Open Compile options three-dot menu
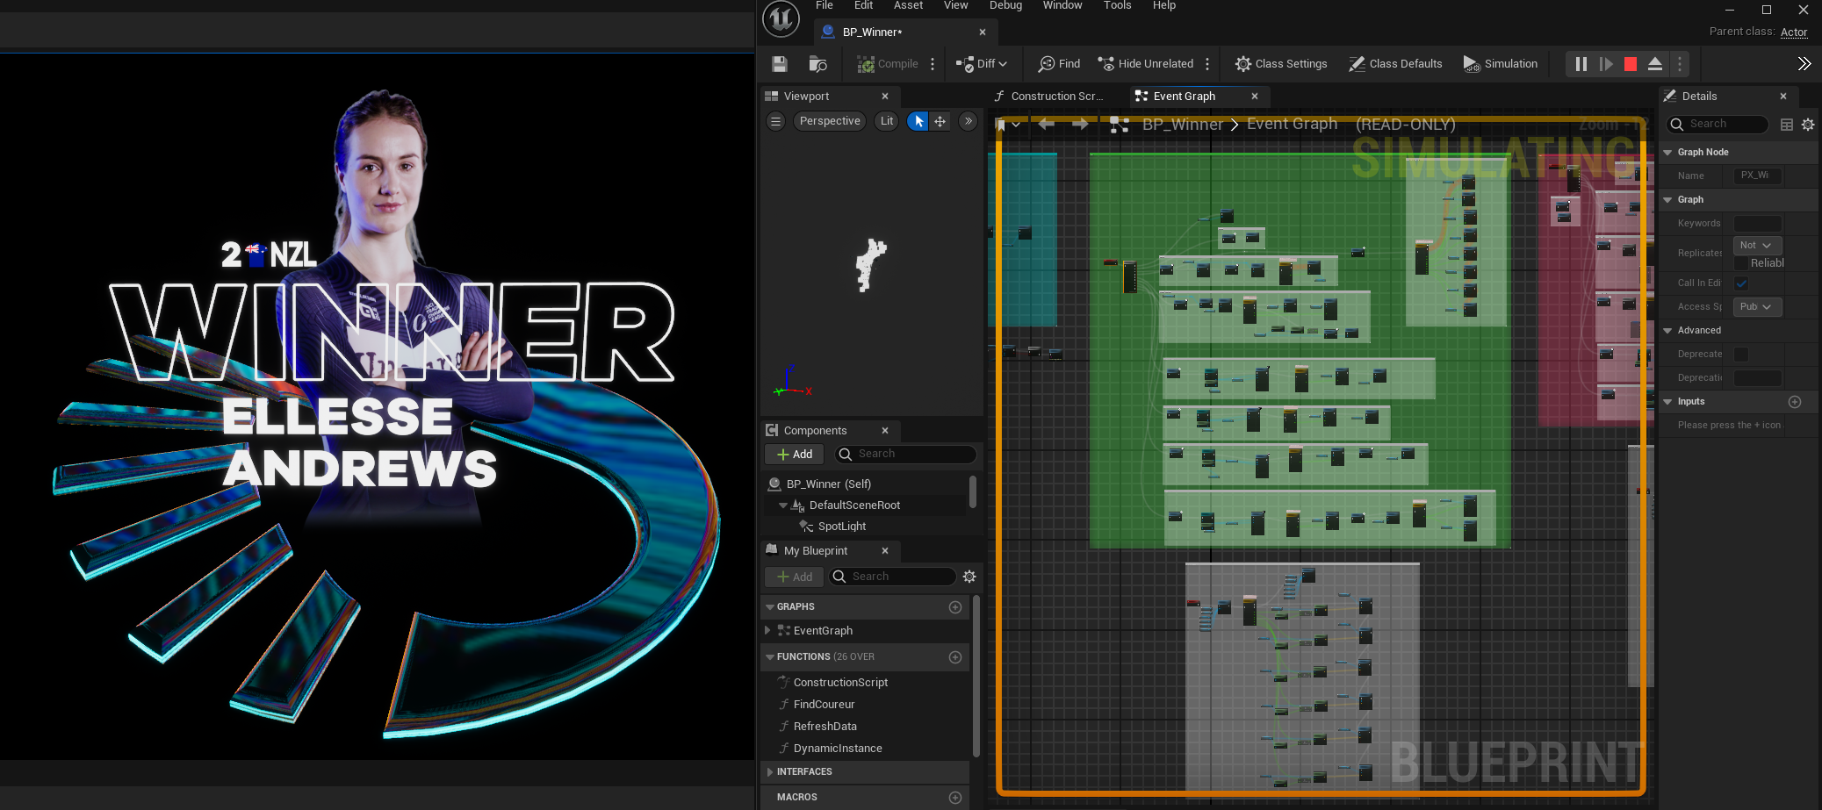Screen dimensions: 1822x810 pyautogui.click(x=933, y=64)
